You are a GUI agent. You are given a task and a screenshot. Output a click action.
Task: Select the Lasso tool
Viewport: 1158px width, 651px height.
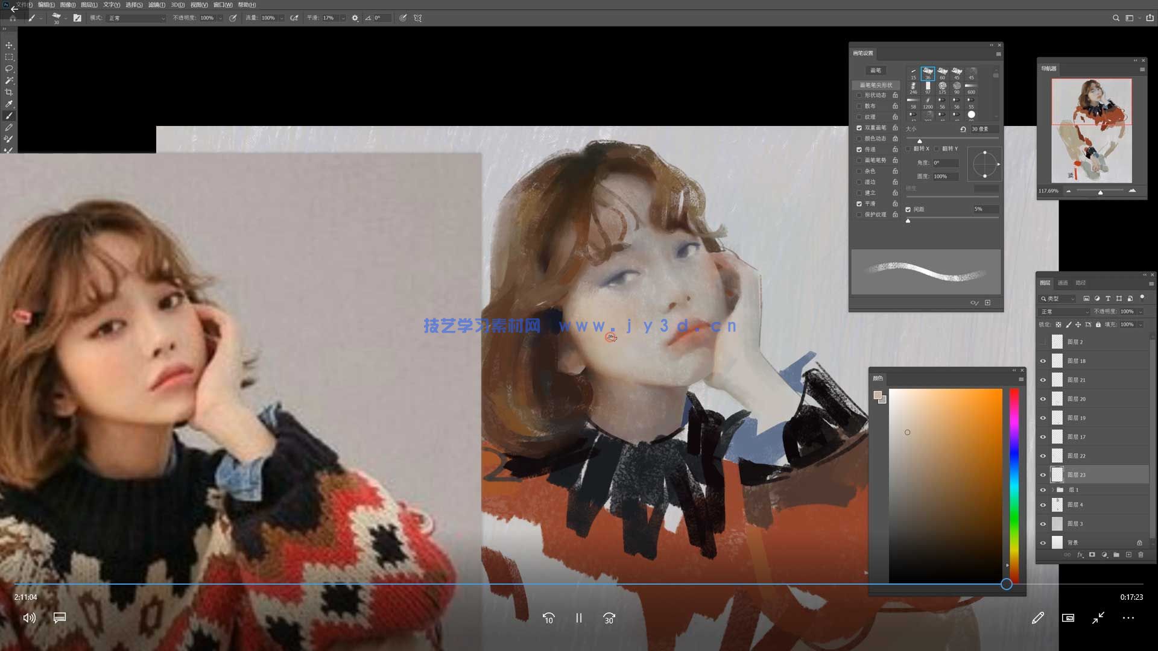pyautogui.click(x=9, y=69)
